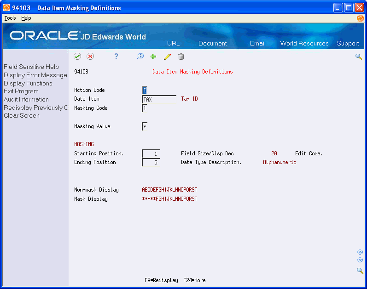Click the Masking Value field with asterisk
The height and width of the screenshot is (289, 367).
pos(145,126)
